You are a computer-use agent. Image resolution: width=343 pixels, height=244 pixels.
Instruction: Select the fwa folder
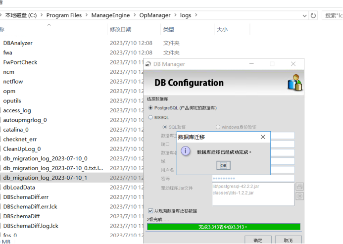[x=7, y=53]
